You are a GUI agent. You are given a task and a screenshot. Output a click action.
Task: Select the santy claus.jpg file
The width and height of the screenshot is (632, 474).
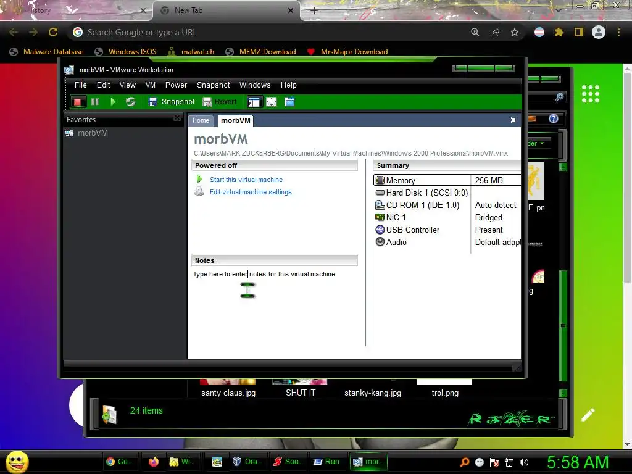[228, 389]
